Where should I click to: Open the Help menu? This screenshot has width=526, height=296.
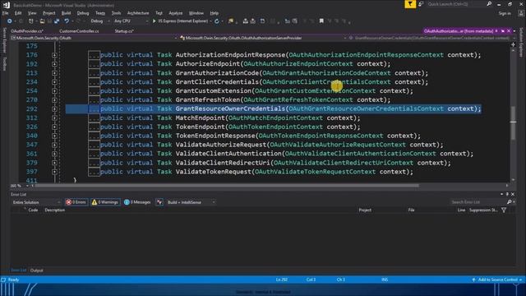point(214,13)
